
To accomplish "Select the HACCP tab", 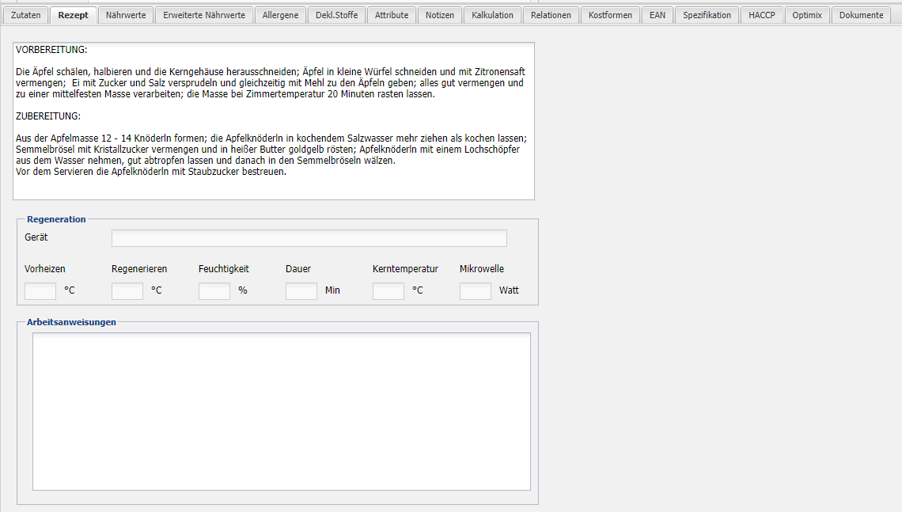I will [x=762, y=15].
